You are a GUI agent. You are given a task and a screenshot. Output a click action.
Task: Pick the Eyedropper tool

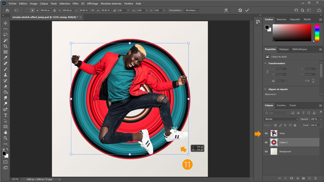5,58
